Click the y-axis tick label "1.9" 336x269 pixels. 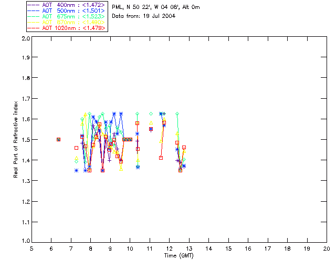(26, 57)
